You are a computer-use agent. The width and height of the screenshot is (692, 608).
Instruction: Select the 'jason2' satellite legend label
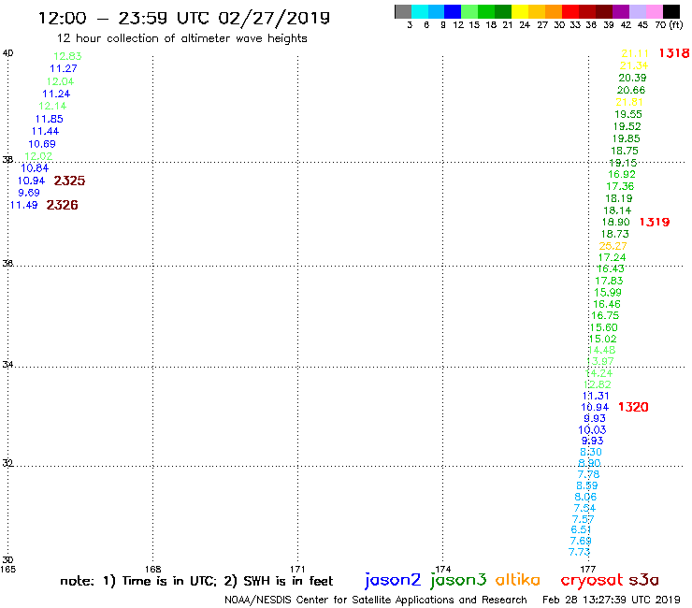click(x=393, y=580)
